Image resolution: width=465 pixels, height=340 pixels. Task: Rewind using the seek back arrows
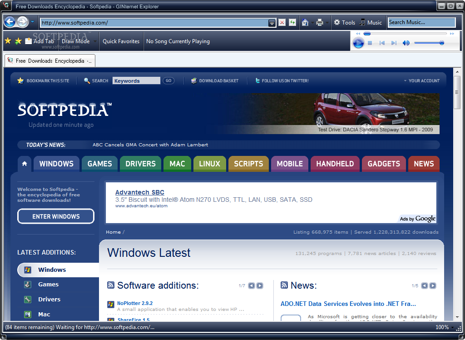[358, 34]
